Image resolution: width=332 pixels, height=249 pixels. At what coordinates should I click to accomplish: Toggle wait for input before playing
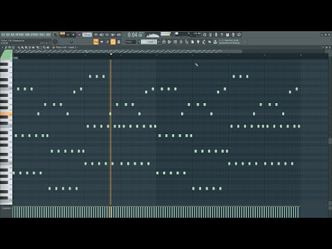(102, 35)
